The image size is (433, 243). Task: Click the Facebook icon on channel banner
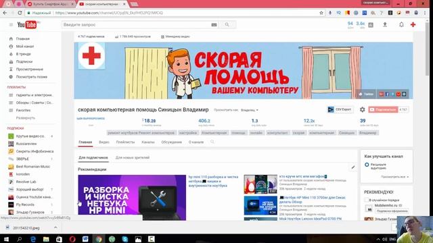[x=387, y=94]
